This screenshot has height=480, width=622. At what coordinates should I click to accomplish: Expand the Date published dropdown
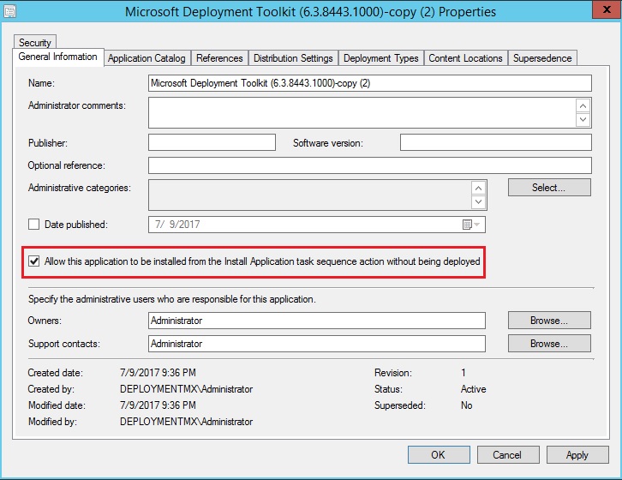pyautogui.click(x=478, y=225)
